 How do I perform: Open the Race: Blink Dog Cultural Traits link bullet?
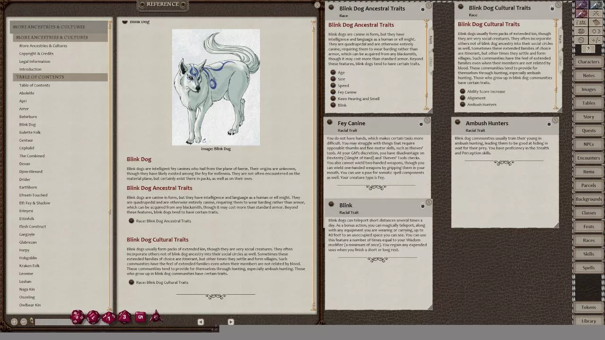pyautogui.click(x=131, y=282)
